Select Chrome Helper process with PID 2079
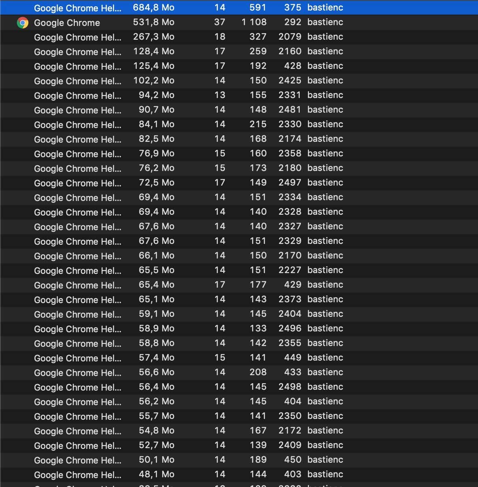This screenshot has width=478, height=487. point(77,37)
